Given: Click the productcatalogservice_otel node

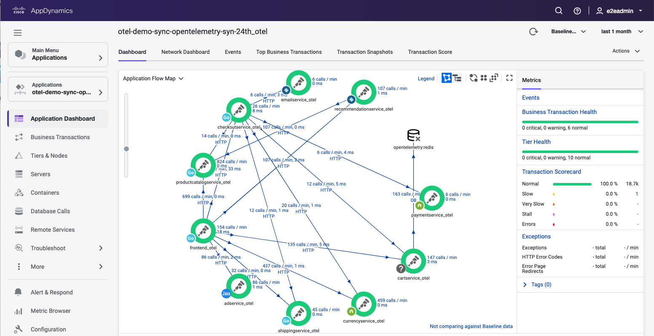Looking at the screenshot, I should click(203, 165).
